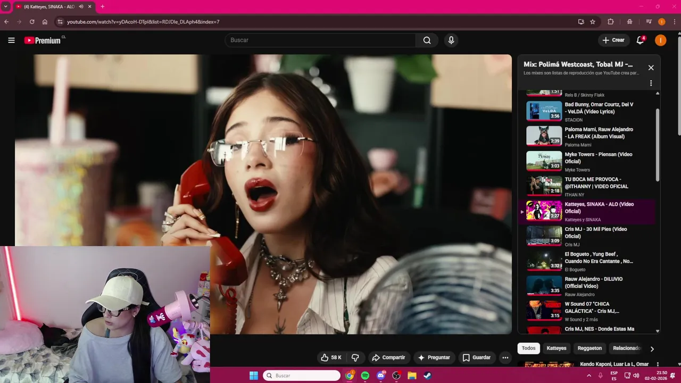Open Spotify from the taskbar
This screenshot has height=383, width=681.
[x=365, y=376]
